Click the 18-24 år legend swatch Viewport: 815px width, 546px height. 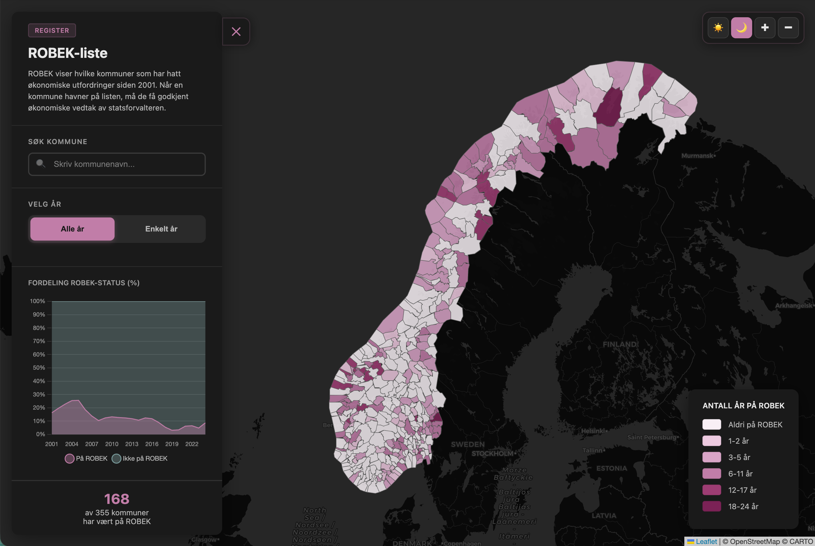tap(712, 506)
